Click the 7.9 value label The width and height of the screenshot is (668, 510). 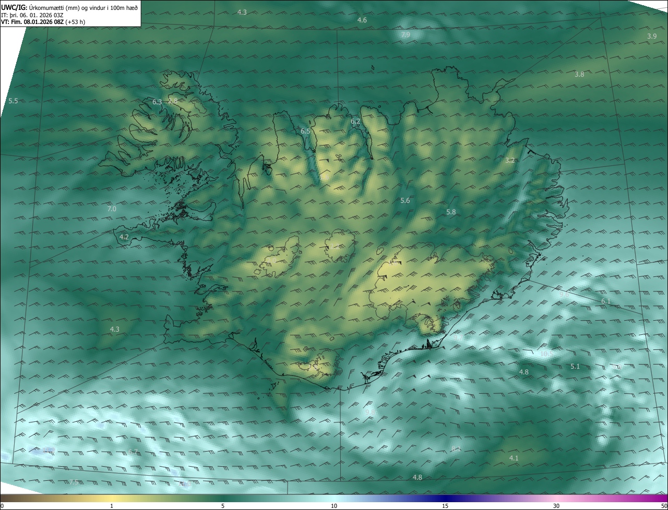pos(405,34)
